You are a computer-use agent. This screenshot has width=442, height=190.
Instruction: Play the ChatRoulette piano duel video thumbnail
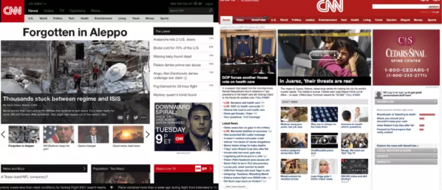coord(324,140)
